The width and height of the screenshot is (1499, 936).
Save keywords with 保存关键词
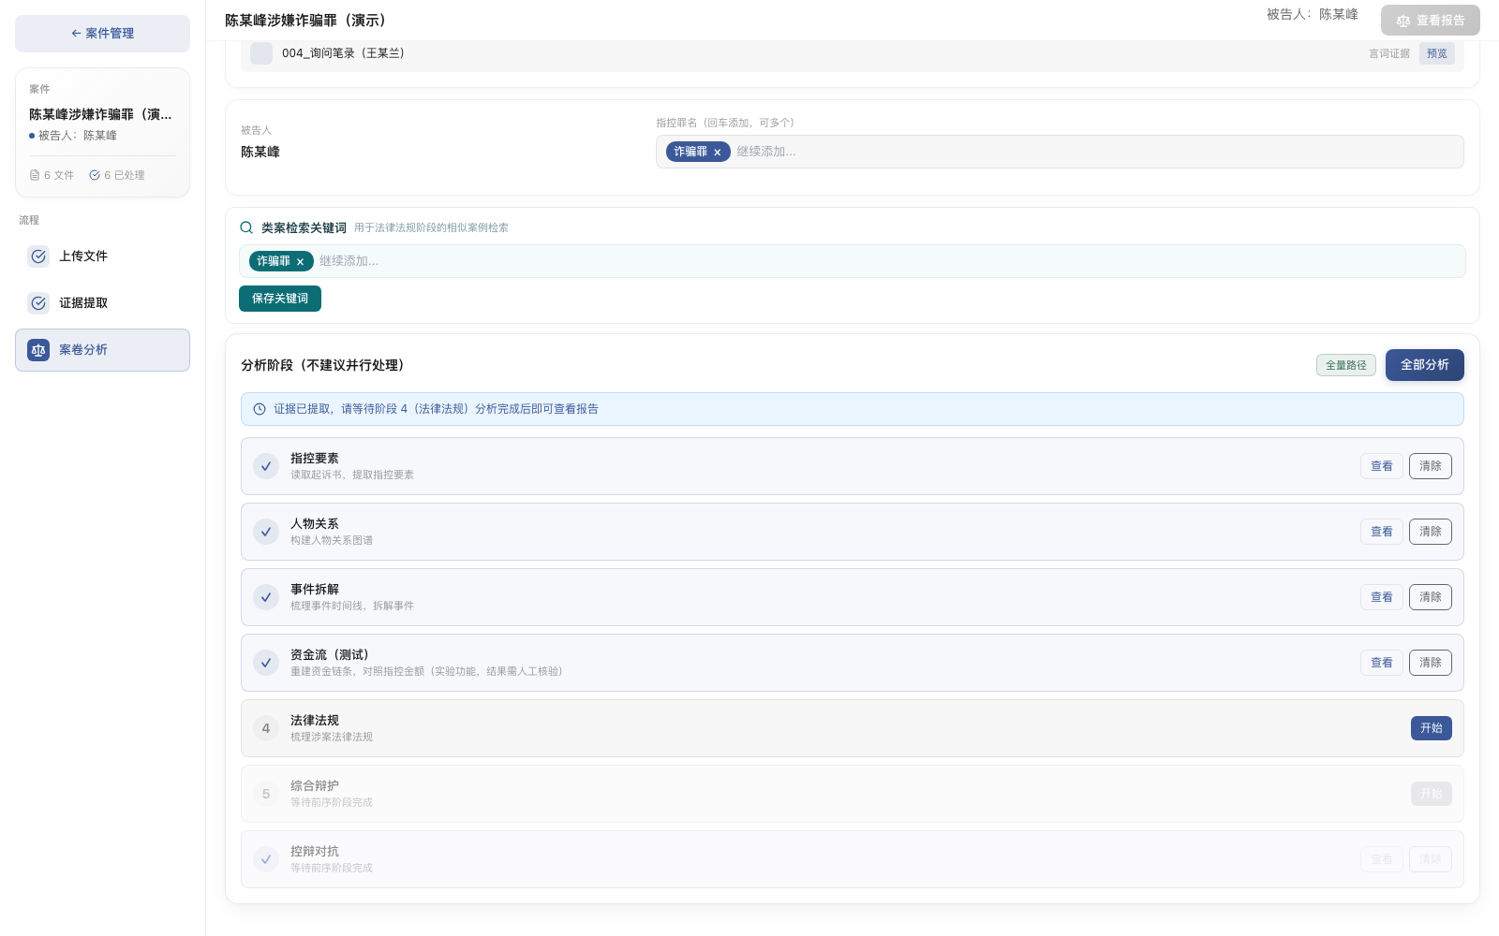[280, 299]
